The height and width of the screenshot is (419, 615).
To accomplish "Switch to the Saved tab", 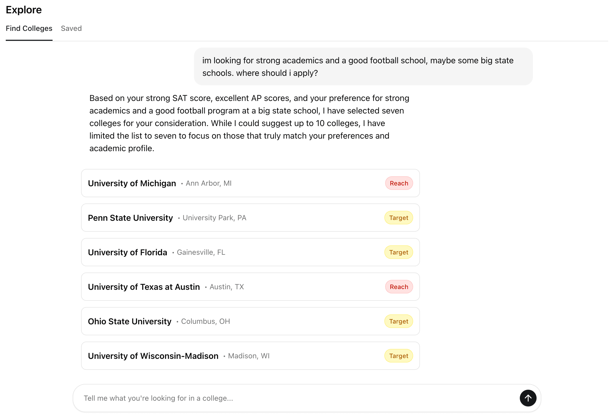I will 71,28.
